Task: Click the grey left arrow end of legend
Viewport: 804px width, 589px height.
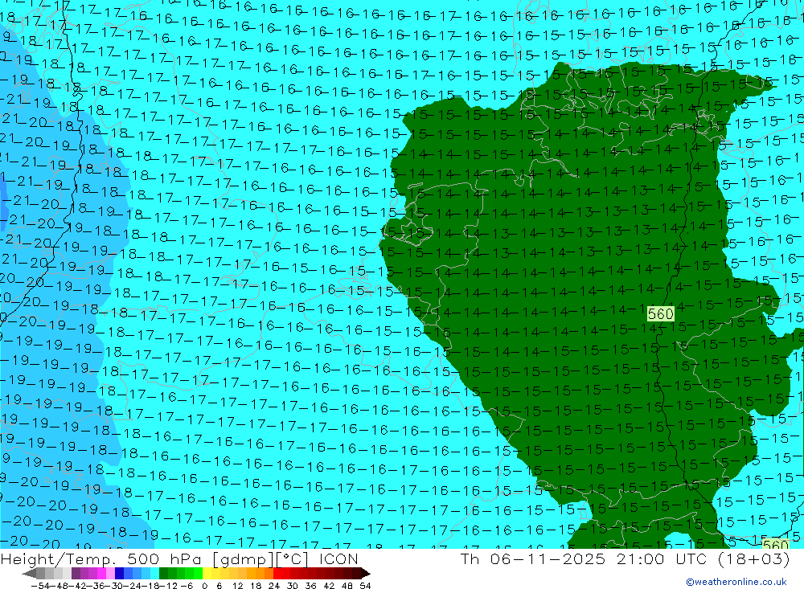Action: (29, 574)
